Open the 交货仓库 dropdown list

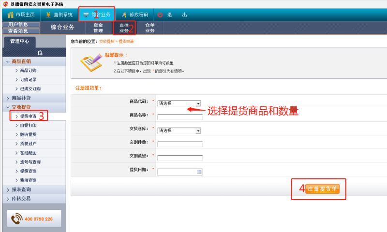click(198, 130)
